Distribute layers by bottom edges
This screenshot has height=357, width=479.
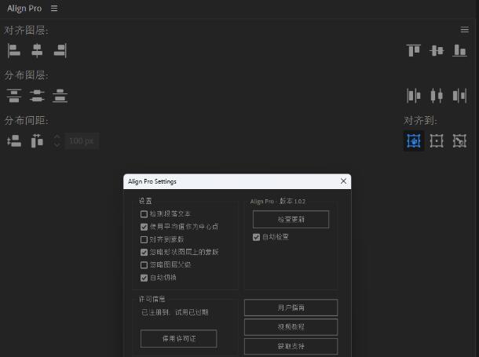(x=60, y=96)
